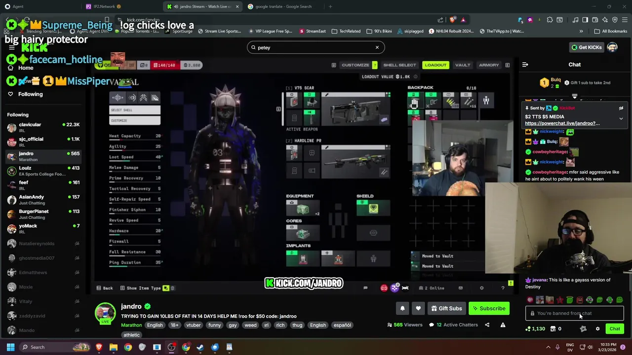Viewport: 632px width, 355px height.
Task: Open the powerchat.live/jandro link
Action: click(562, 123)
